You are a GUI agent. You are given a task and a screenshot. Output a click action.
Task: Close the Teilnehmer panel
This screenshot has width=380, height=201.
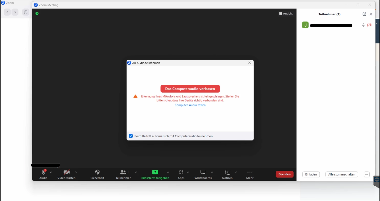371,14
